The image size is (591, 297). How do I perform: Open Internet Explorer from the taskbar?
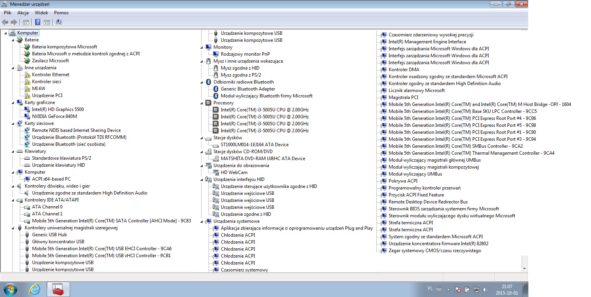coord(35,289)
